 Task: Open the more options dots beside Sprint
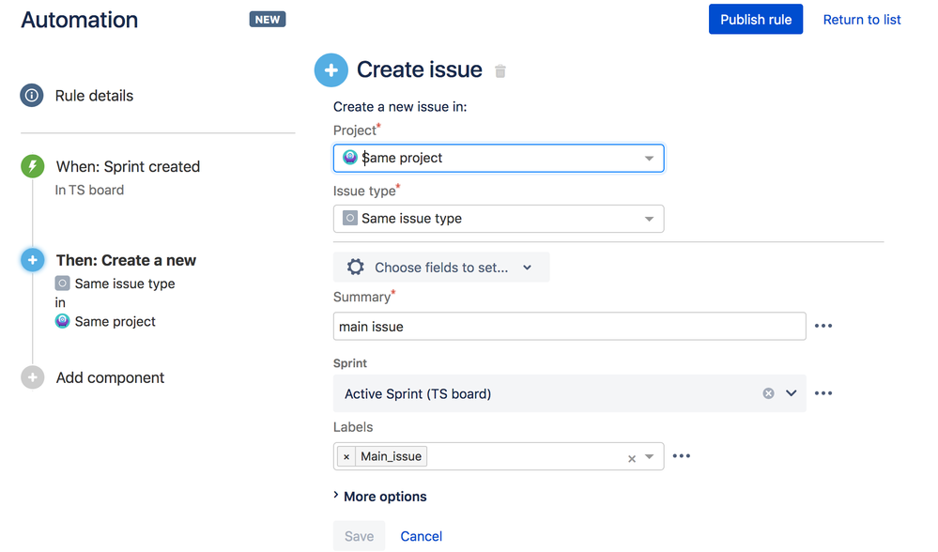[823, 393]
